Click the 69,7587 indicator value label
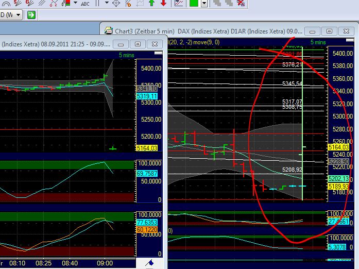359x269 pixels. pyautogui.click(x=147, y=174)
